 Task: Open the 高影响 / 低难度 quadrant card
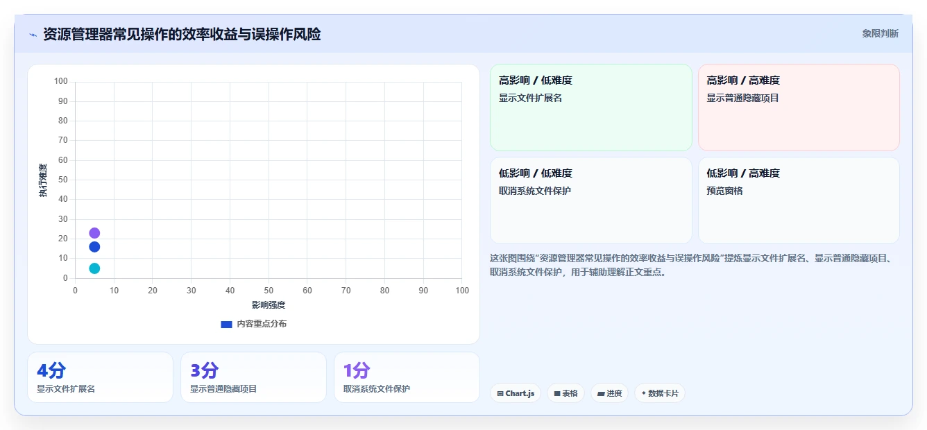click(591, 108)
